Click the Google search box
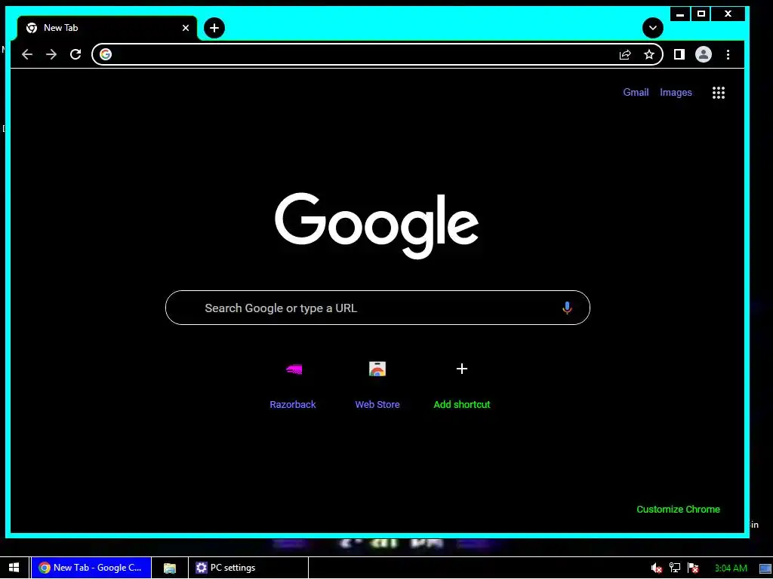Screen dimensions: 773x579 coord(377,308)
